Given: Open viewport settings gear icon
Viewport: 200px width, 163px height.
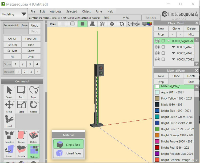Looking at the screenshot, I should click(x=112, y=24).
